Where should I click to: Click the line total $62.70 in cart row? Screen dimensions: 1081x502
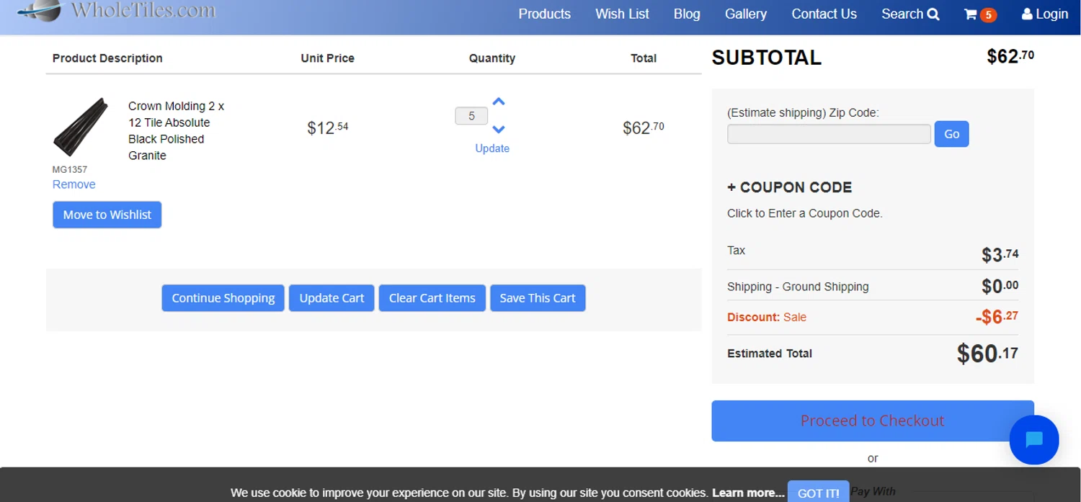pos(643,128)
